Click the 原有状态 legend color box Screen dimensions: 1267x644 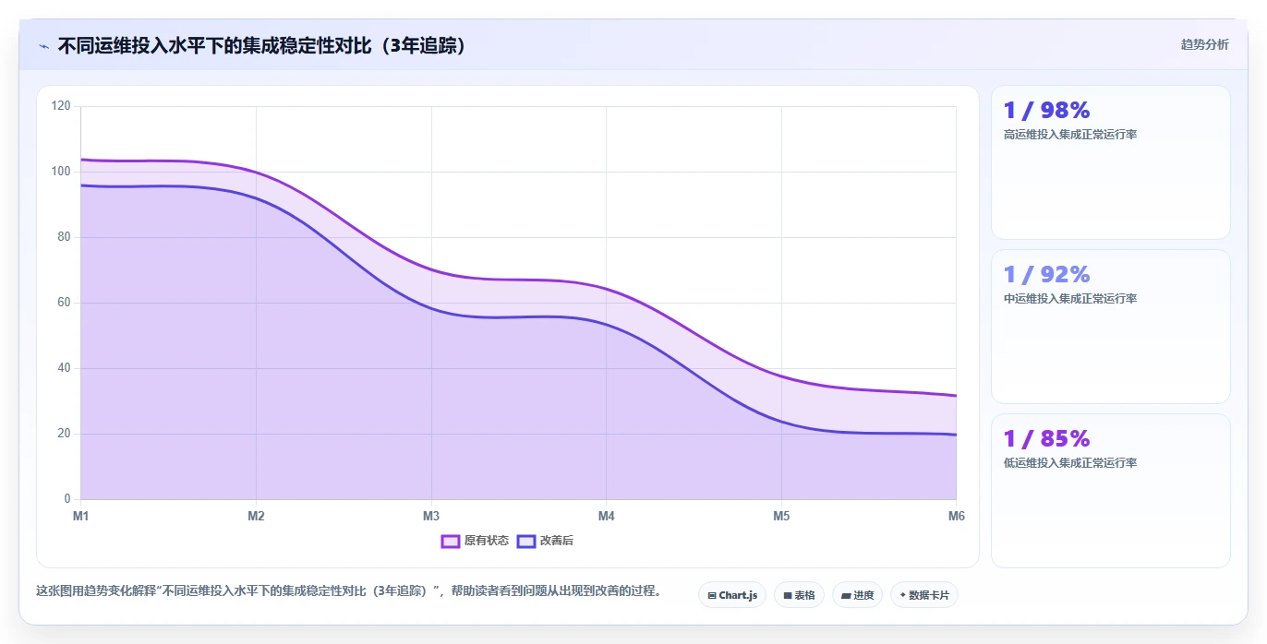451,541
